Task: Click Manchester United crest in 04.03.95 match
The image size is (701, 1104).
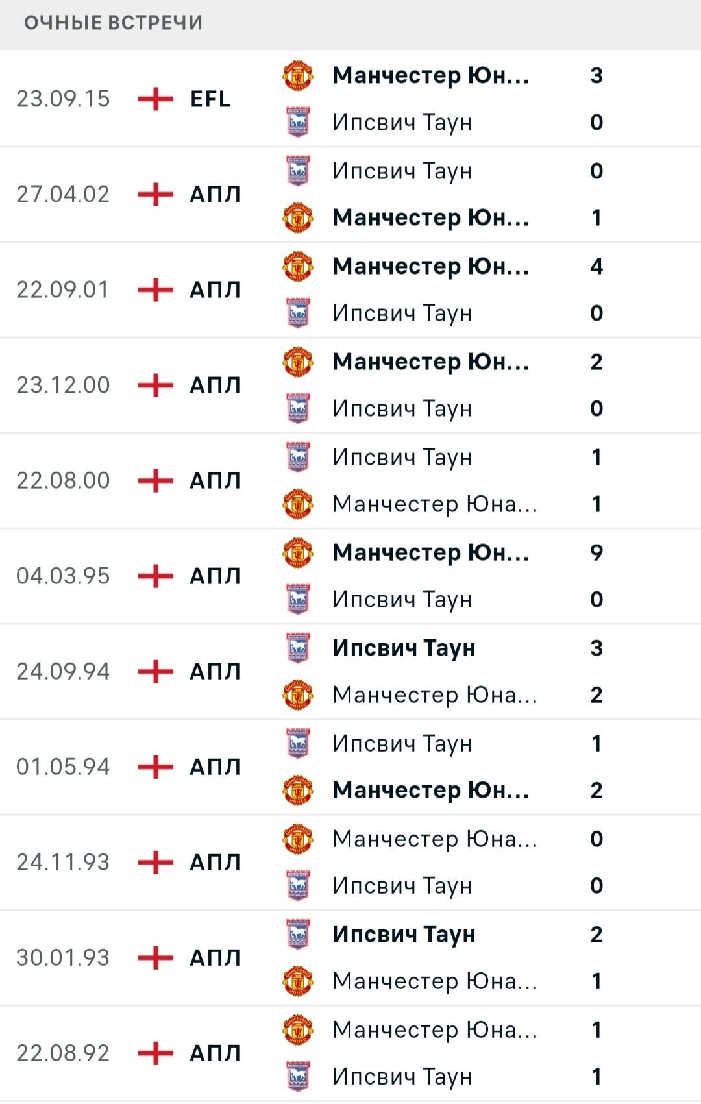Action: [298, 552]
